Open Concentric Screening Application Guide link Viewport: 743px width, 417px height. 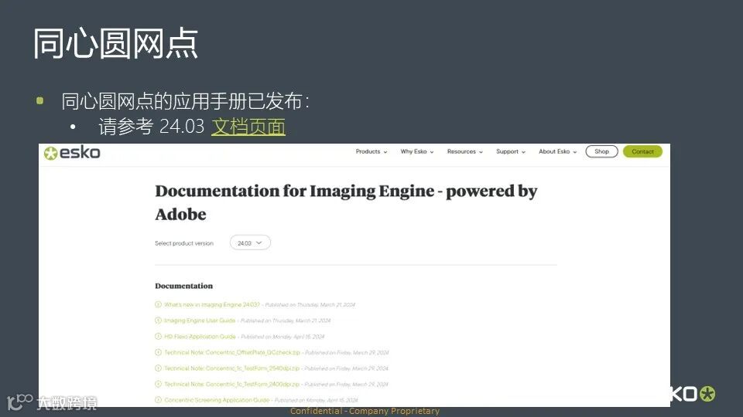tap(217, 400)
